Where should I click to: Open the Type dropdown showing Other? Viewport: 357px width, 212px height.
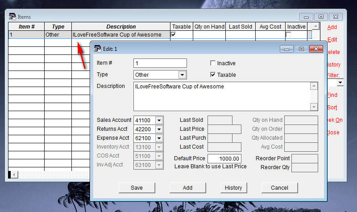[182, 75]
